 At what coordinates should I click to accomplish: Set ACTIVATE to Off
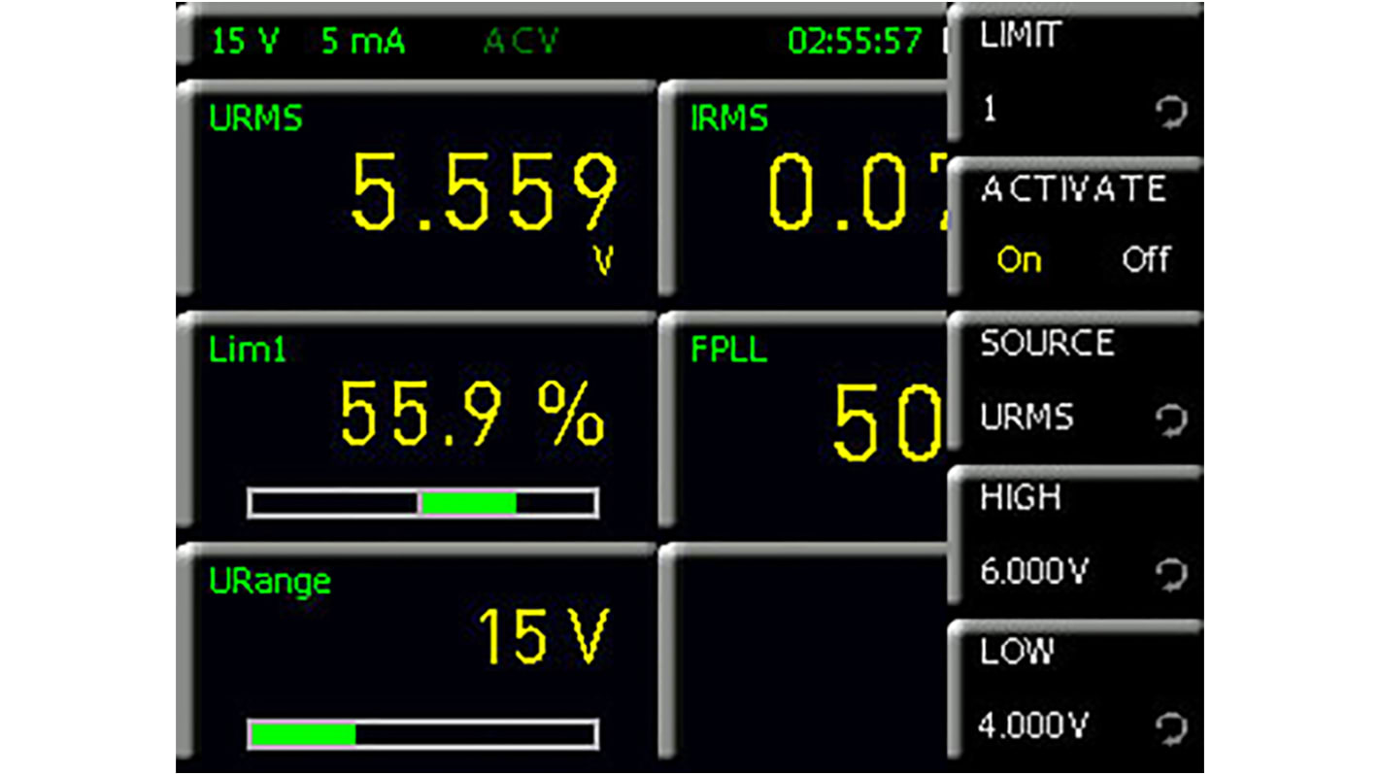(1146, 260)
